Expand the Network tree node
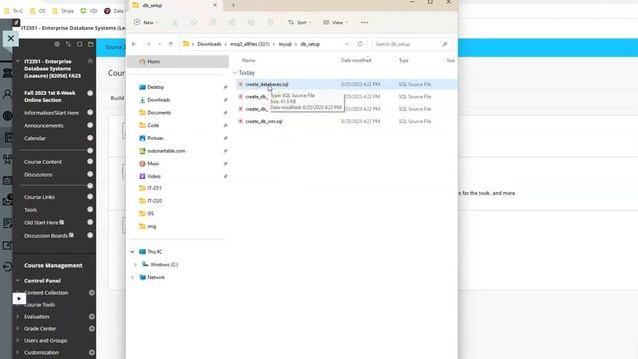The width and height of the screenshot is (638, 359). [x=132, y=277]
